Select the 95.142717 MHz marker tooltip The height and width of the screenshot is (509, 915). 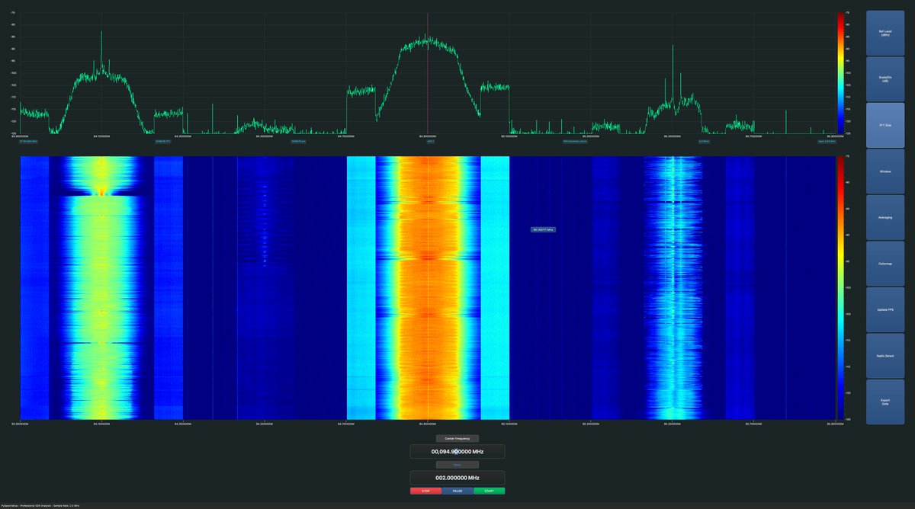click(x=544, y=229)
